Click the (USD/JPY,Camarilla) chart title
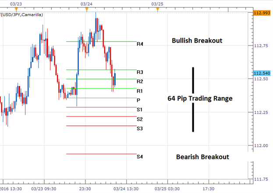 [x=22, y=15]
